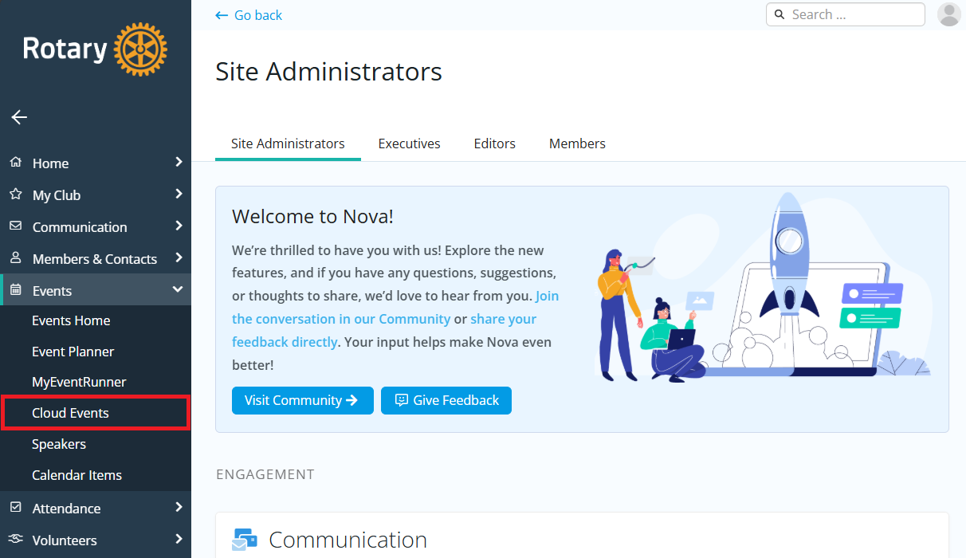Image resolution: width=966 pixels, height=558 pixels.
Task: Click the sidebar collapse back arrow
Action: pos(19,117)
